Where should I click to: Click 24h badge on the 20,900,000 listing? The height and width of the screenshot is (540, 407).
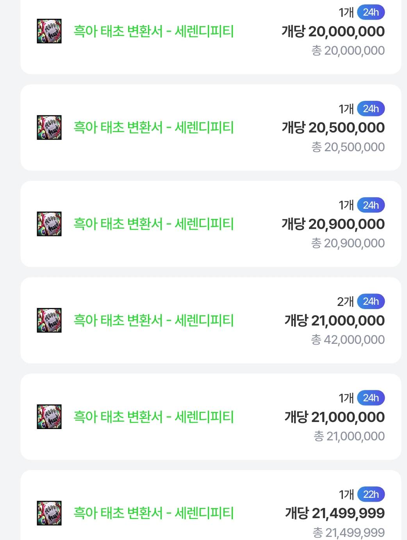[x=371, y=205]
